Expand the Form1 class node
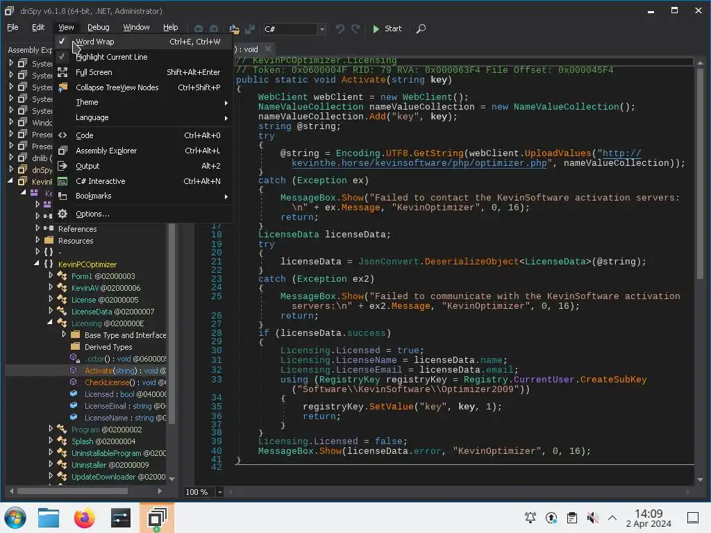 pyautogui.click(x=51, y=276)
